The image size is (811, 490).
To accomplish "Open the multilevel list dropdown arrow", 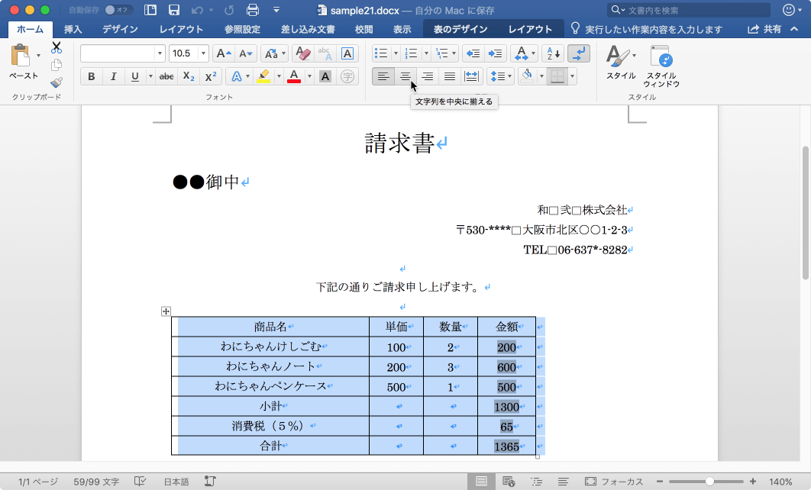I will 454,53.
